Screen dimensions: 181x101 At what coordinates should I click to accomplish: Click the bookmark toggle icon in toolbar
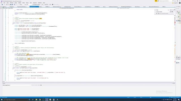53,4
